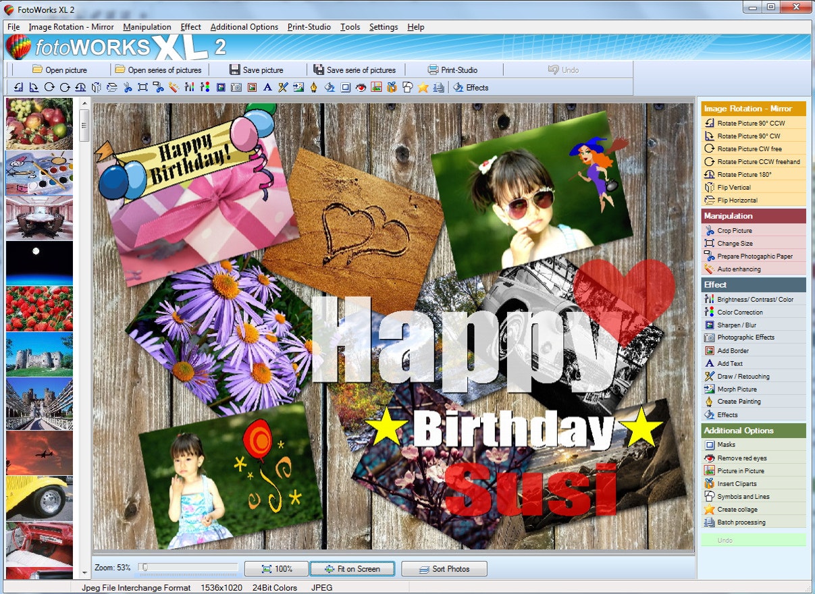Select the fruit basket thumbnail

(x=39, y=124)
